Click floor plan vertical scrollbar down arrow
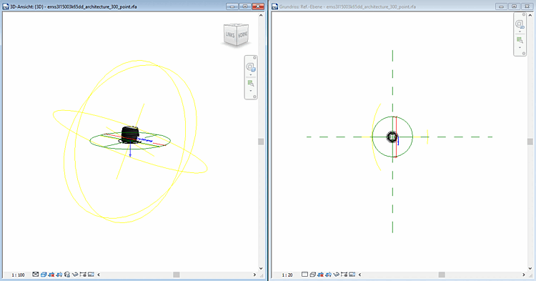Viewport: 536px width, 281px height. 530,268
